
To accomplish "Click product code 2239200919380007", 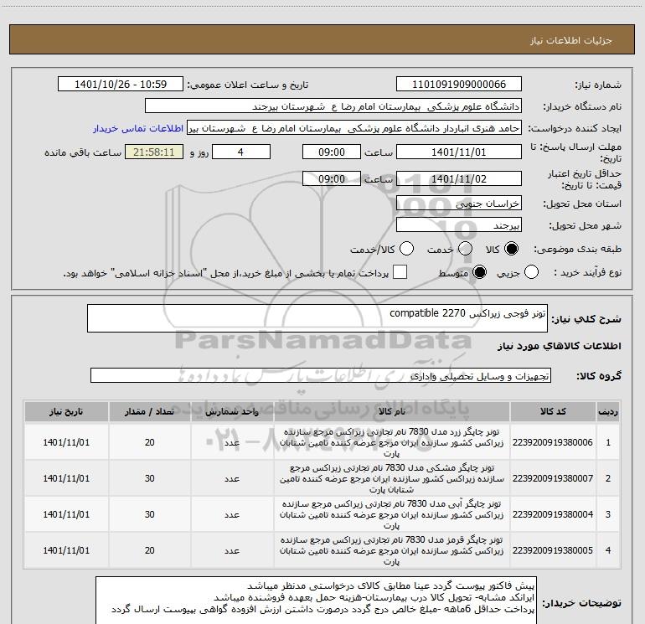I will 553,478.
